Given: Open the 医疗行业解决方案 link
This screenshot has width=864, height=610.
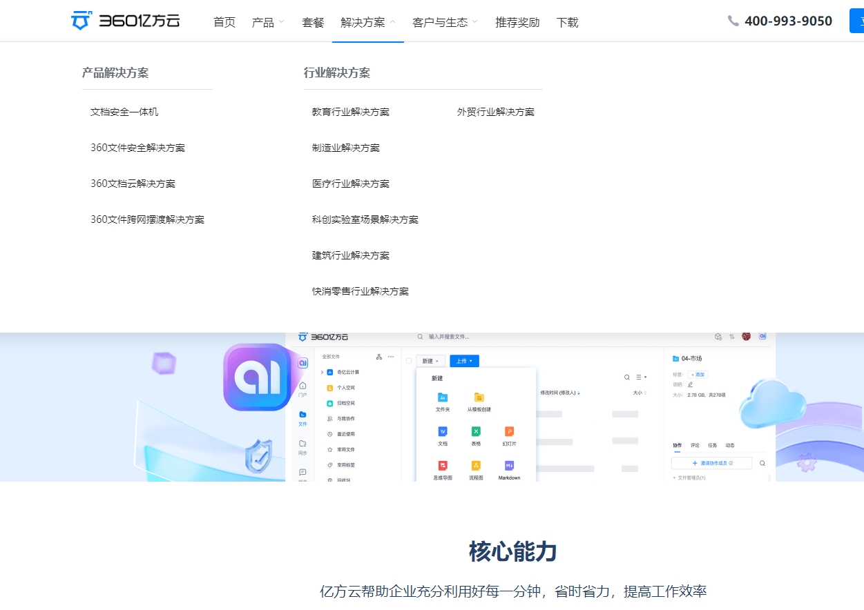Looking at the screenshot, I should [x=351, y=184].
